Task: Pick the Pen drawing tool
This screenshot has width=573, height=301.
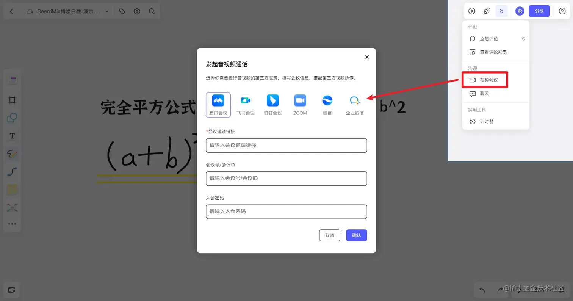Action: (x=12, y=154)
